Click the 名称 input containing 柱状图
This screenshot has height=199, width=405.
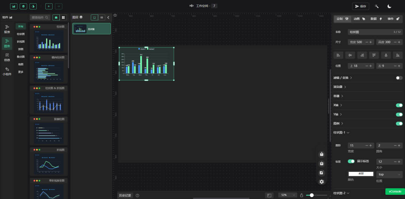375,32
